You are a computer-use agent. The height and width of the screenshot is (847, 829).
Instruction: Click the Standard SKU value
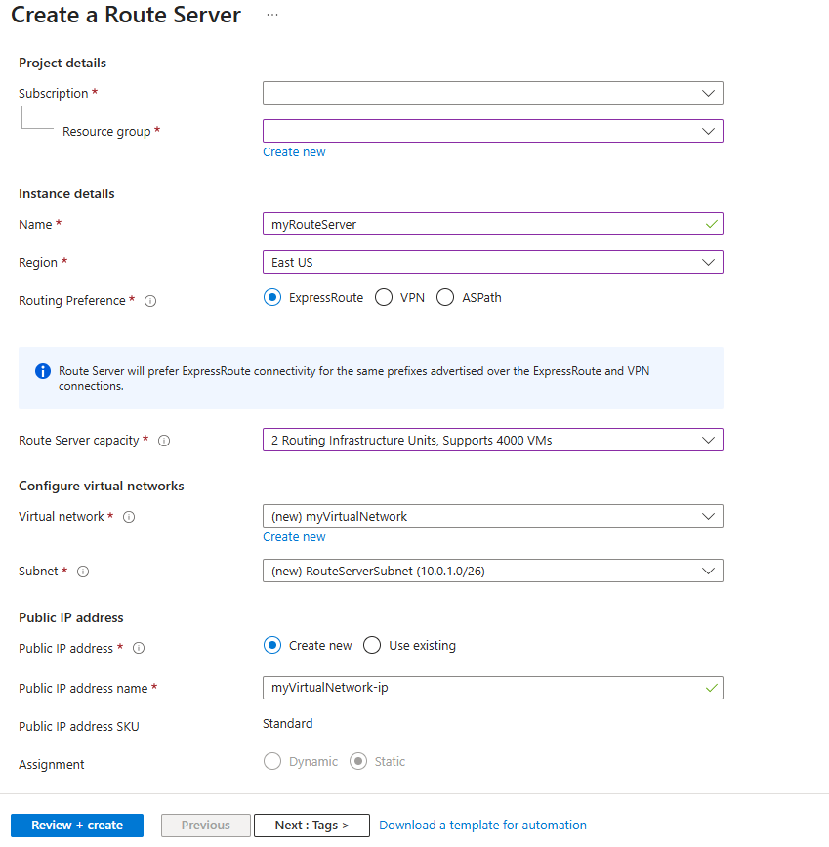tap(287, 724)
